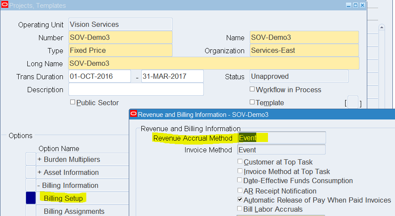This screenshot has height=216, width=395.
Task: Check Invoice Method at Top Task
Action: (x=240, y=171)
